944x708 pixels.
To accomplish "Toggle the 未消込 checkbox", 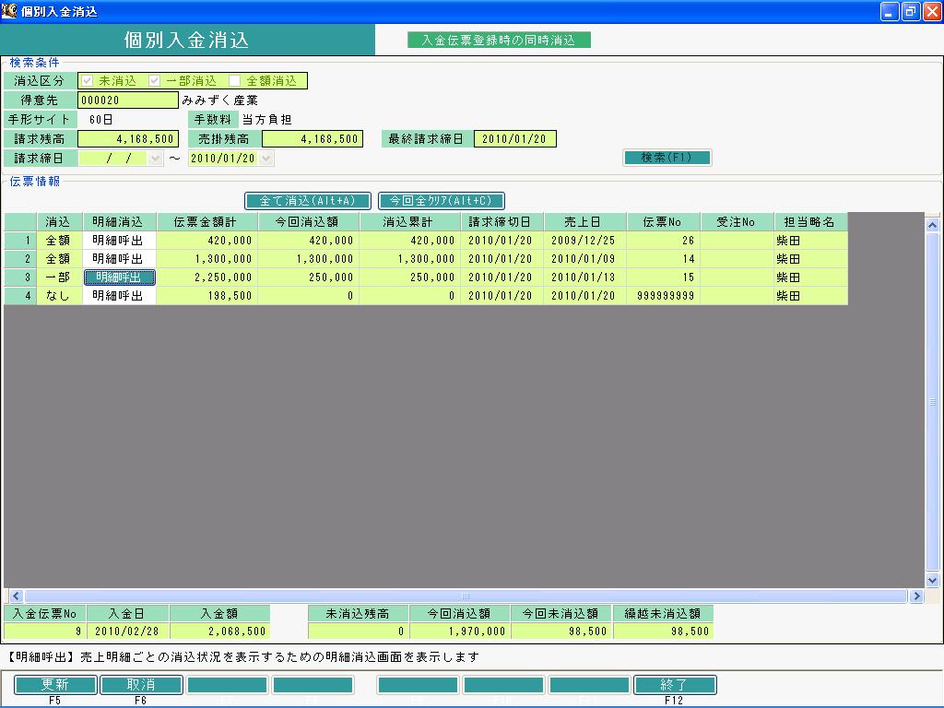I will pos(88,81).
